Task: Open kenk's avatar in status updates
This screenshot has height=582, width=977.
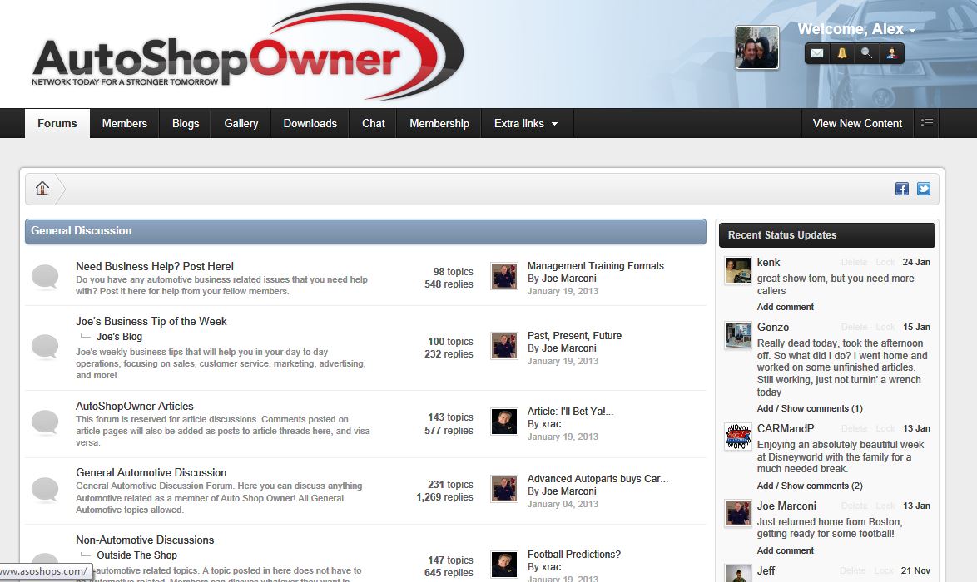Action: (737, 271)
